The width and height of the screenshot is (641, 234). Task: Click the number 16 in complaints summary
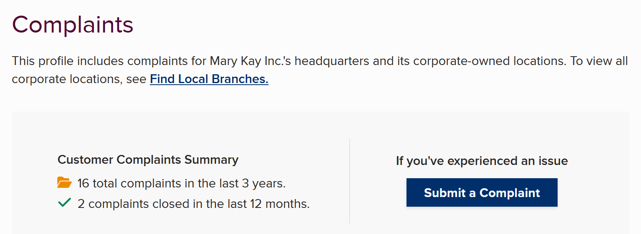tap(83, 183)
